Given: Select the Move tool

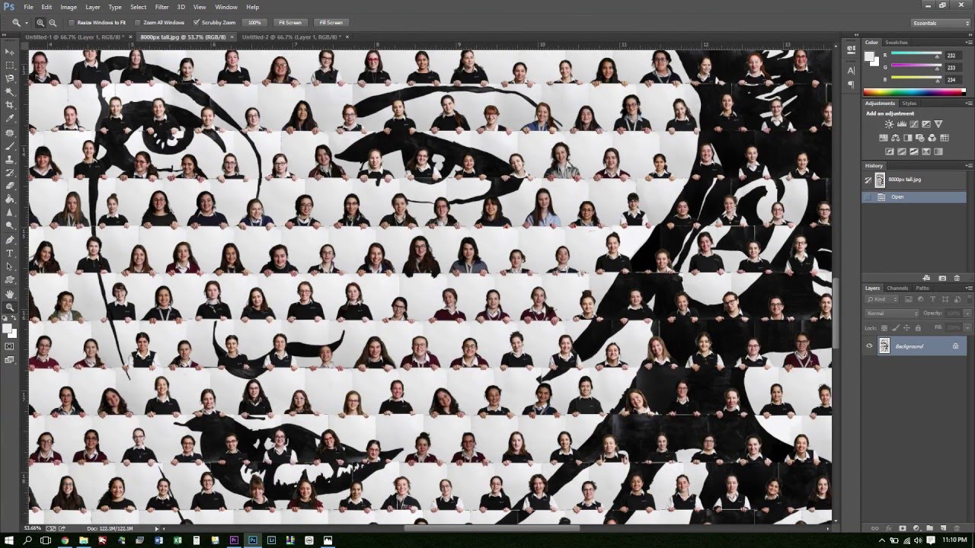Looking at the screenshot, I should (10, 51).
